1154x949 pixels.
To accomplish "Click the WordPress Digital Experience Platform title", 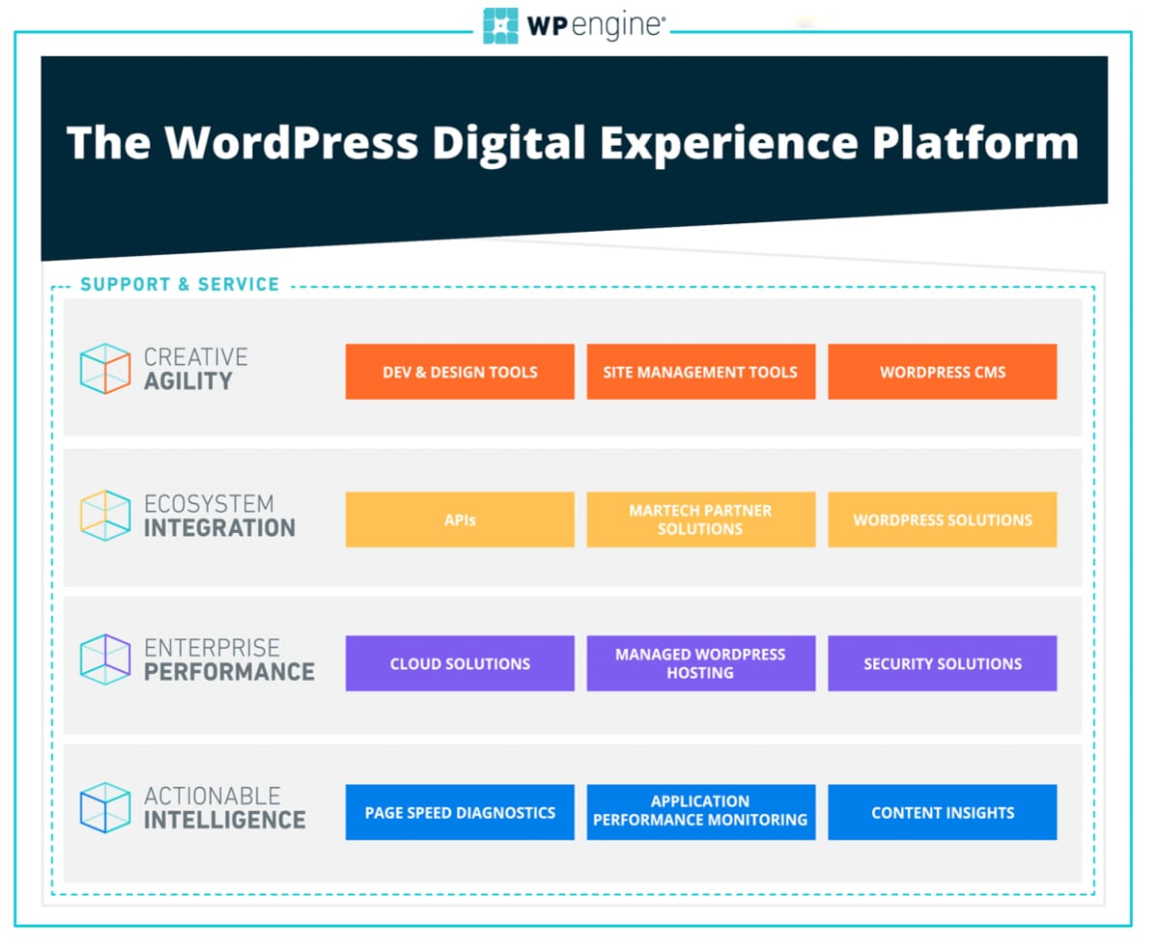I will pyautogui.click(x=573, y=142).
